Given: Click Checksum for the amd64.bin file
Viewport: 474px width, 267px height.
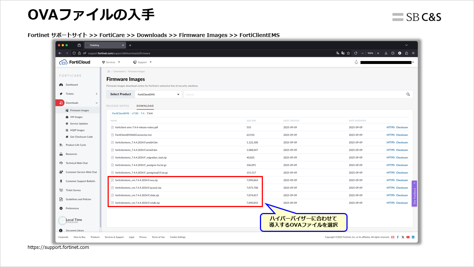Looking at the screenshot, I should (x=402, y=142).
